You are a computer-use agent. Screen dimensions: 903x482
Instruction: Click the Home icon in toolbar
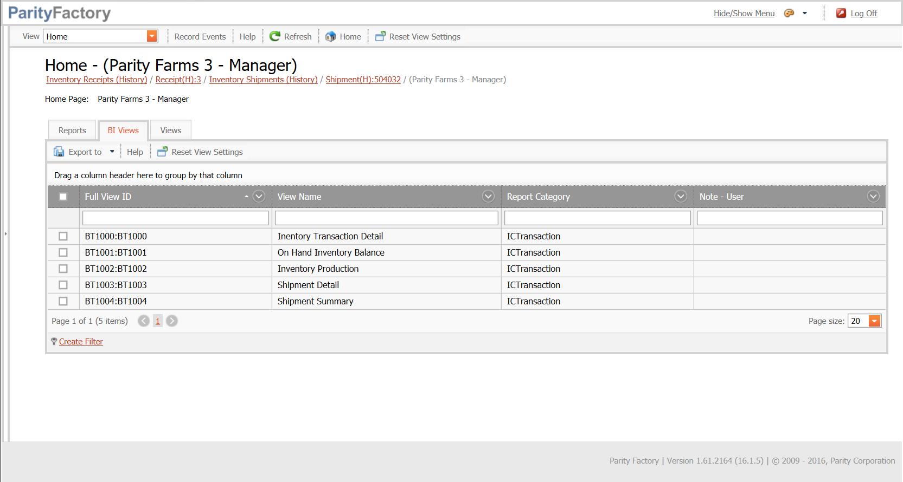[x=330, y=36]
